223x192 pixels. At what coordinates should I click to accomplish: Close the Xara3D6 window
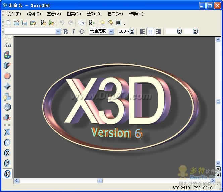217,5
